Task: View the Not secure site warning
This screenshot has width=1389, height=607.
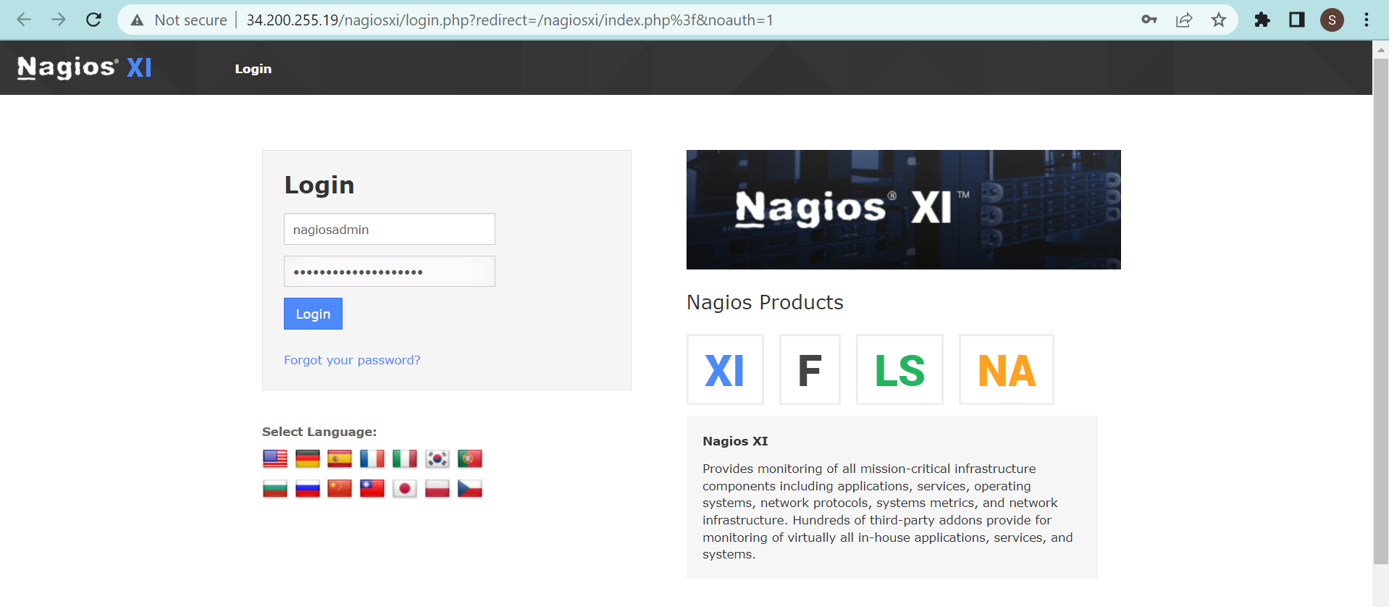Action: click(178, 20)
